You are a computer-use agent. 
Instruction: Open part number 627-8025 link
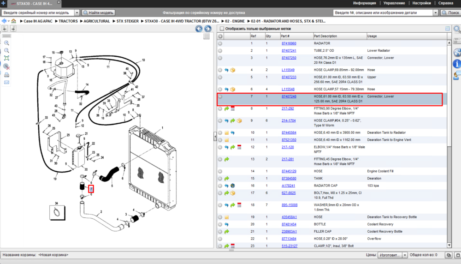[x=289, y=193]
